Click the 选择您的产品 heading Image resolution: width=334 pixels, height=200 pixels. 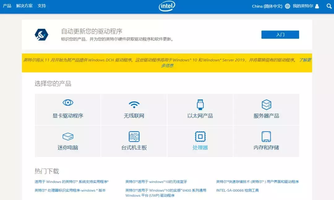[x=53, y=83]
